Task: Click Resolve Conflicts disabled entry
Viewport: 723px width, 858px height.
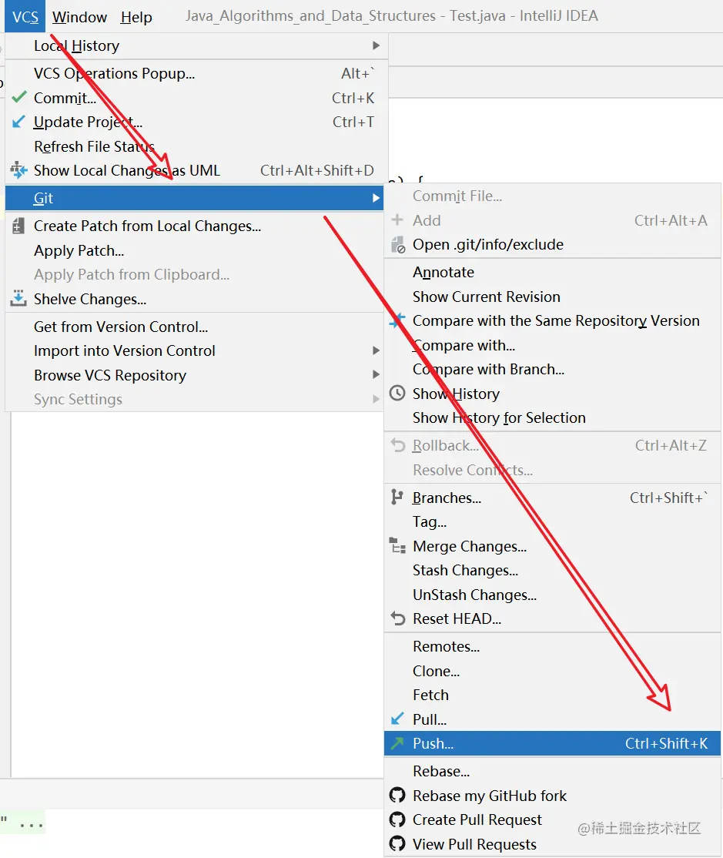Action: point(552,470)
